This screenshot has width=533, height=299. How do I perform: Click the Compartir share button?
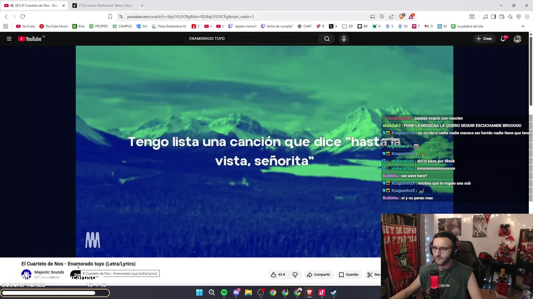coord(319,274)
